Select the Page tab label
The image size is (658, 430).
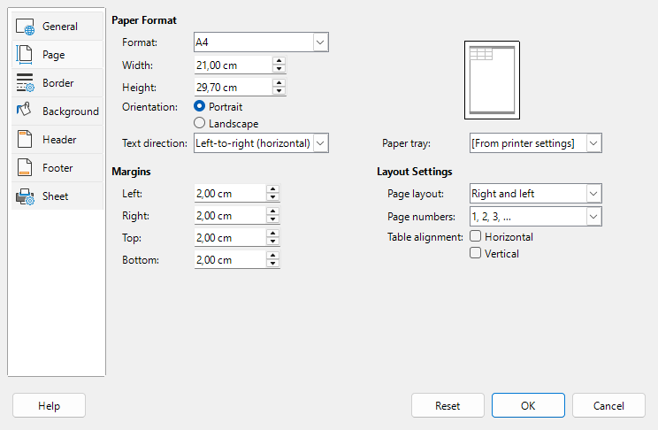pos(53,55)
